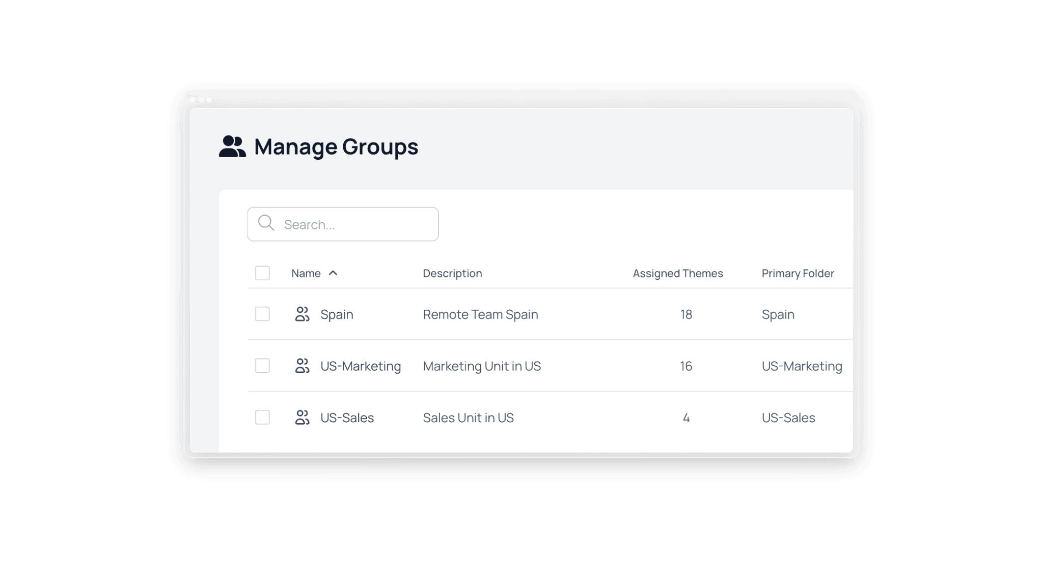Click the group icon beside US-Sales
The image size is (1043, 586).
coord(302,418)
